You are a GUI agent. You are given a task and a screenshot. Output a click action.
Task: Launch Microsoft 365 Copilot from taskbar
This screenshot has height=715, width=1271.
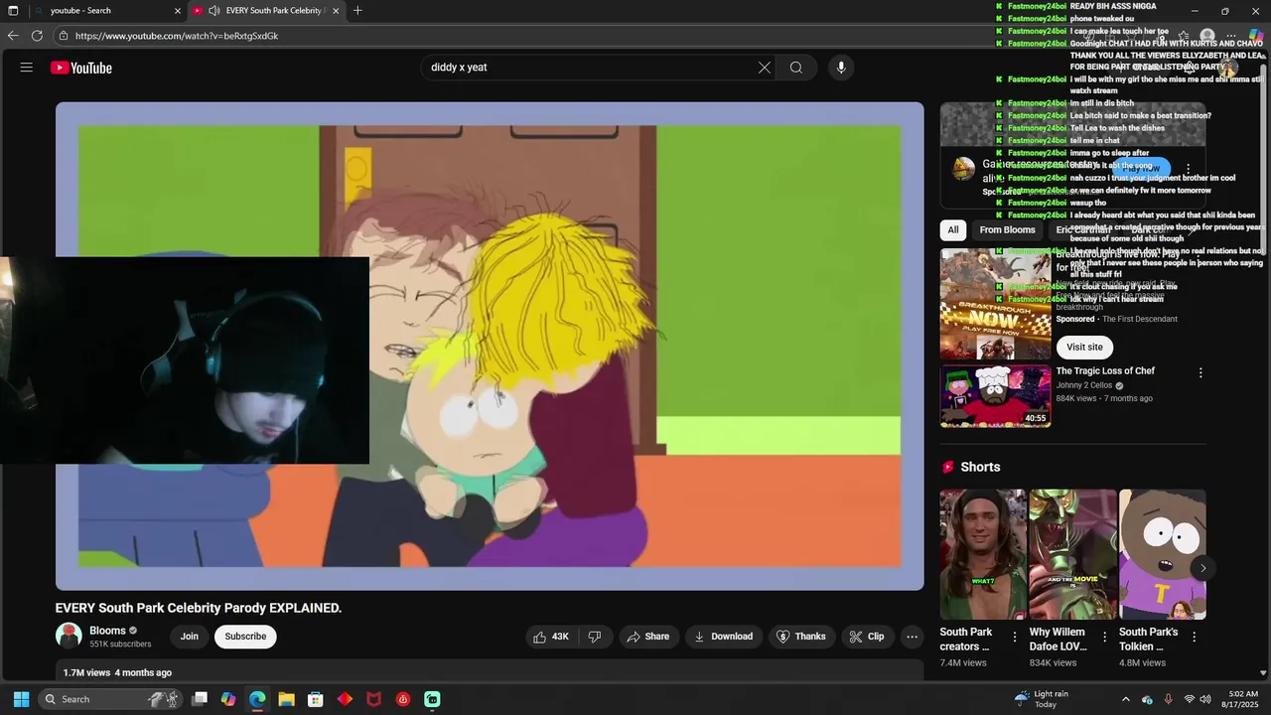(228, 699)
